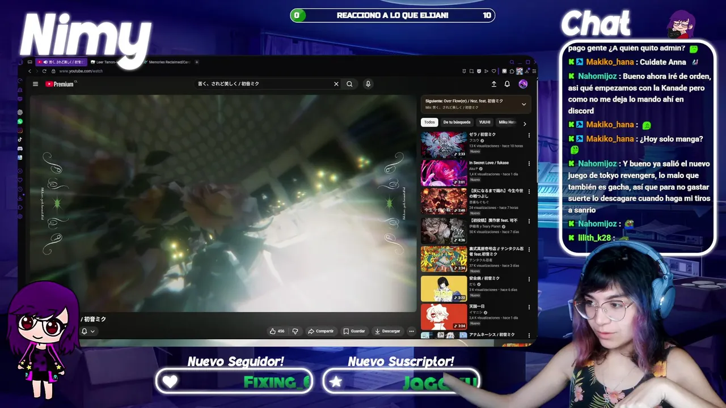Open the upload/create video icon
This screenshot has height=408, width=726.
click(494, 84)
